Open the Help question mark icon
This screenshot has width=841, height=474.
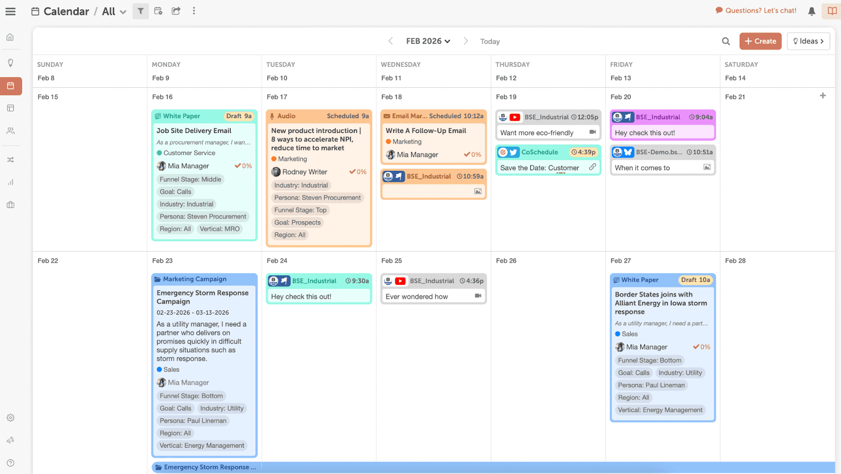tap(11, 463)
